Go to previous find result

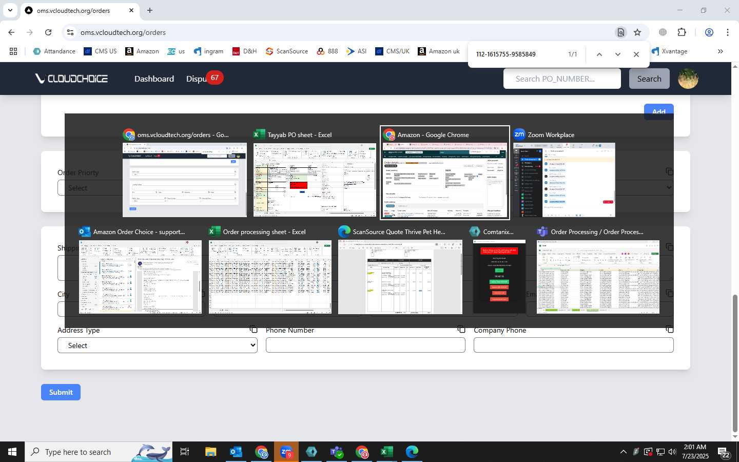click(599, 54)
